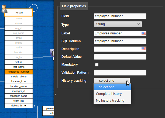
Task: Click the Person class user icon
Action: tap(5, 9)
